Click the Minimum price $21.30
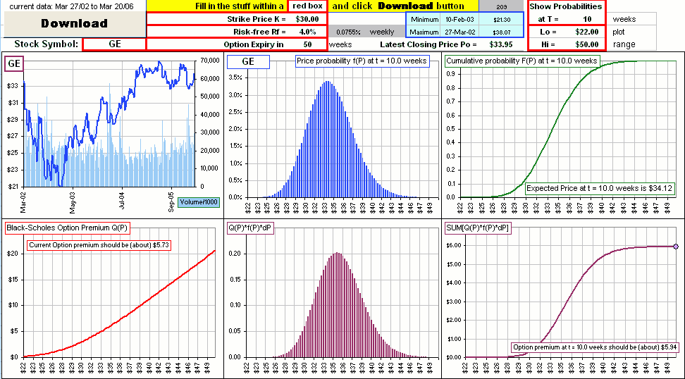685x379 pixels. (x=501, y=20)
